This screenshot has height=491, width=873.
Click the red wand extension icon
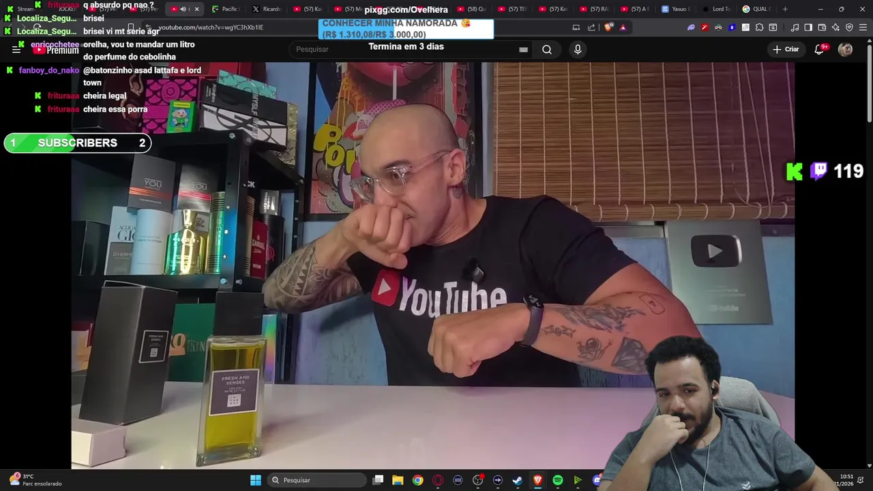[x=705, y=27]
